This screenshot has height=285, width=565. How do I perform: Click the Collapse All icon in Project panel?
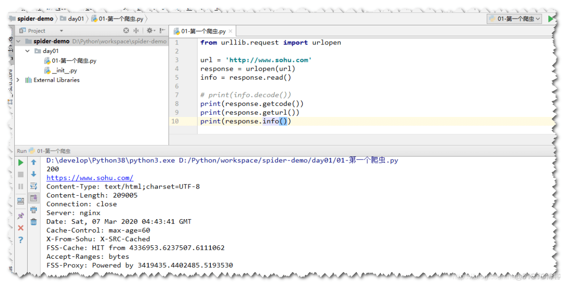(136, 31)
